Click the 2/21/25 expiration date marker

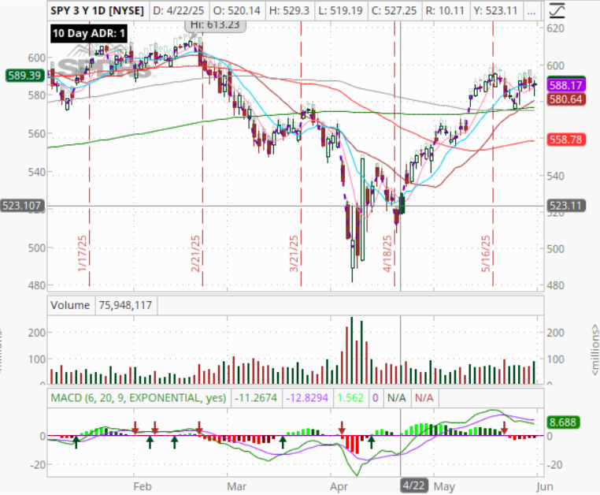pyautogui.click(x=195, y=254)
